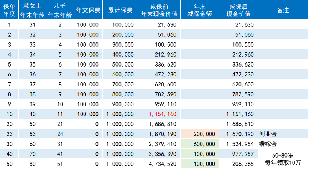Select the 1,670,190 cell beside 创业金

coord(240,134)
